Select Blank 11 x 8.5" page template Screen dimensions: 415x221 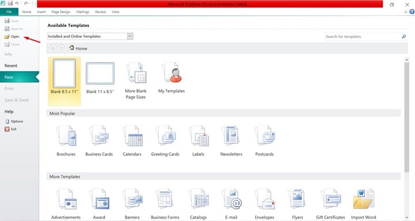(x=100, y=78)
